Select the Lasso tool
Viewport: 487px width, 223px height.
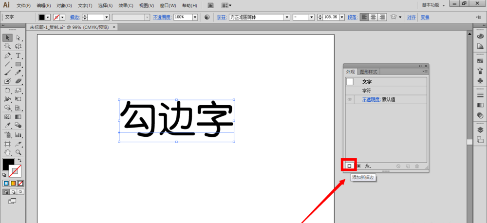pos(19,47)
